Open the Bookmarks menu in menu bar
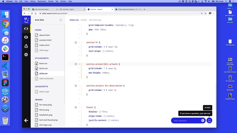Viewport: 237px width, 133px height. (45, 1)
